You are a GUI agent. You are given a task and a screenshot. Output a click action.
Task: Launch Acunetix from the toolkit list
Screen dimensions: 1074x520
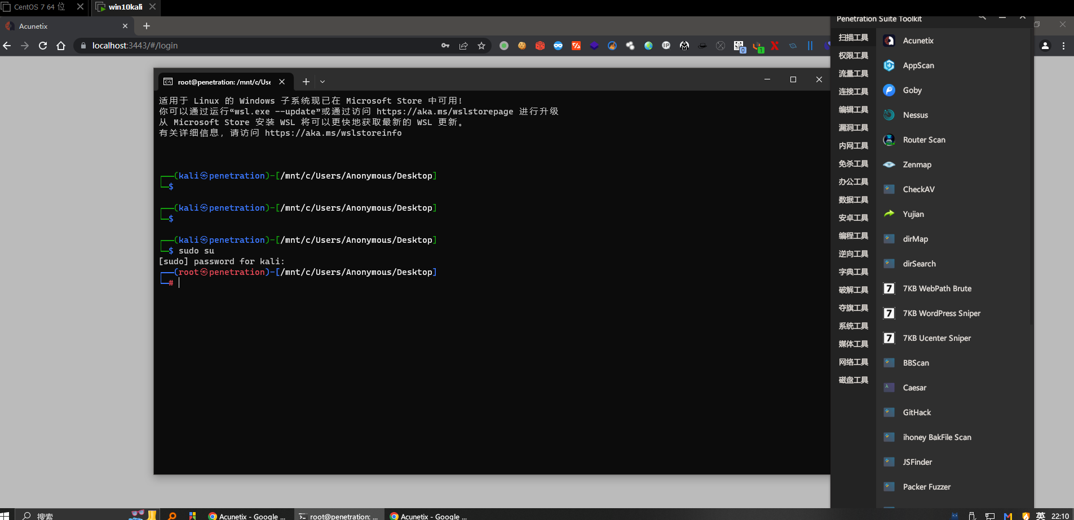point(918,41)
